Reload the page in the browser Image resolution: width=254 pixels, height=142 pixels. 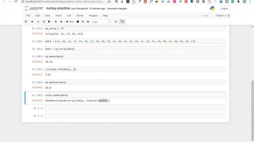15,2
